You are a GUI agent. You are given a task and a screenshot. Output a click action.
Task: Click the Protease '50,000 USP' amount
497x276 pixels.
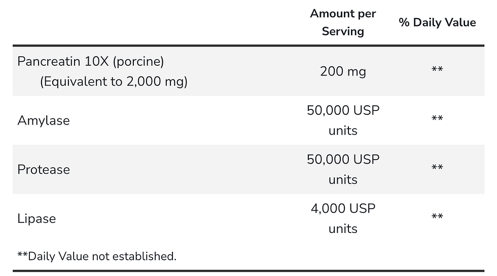tap(343, 160)
